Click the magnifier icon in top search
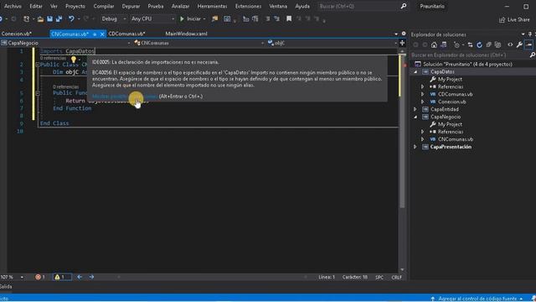The height and width of the screenshot is (302, 536). [x=404, y=6]
